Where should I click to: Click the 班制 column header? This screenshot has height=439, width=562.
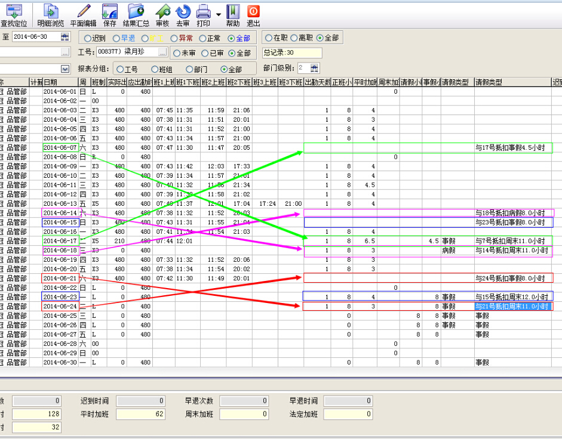[x=99, y=82]
